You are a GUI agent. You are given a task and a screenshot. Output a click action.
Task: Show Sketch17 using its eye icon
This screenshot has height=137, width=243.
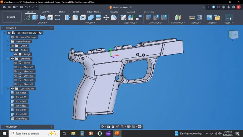(x=15, y=84)
